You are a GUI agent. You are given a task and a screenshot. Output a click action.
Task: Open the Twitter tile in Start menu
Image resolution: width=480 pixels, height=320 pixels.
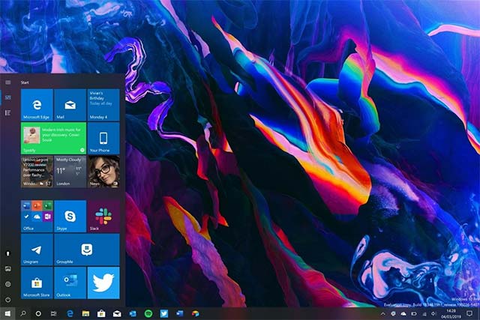(x=103, y=282)
